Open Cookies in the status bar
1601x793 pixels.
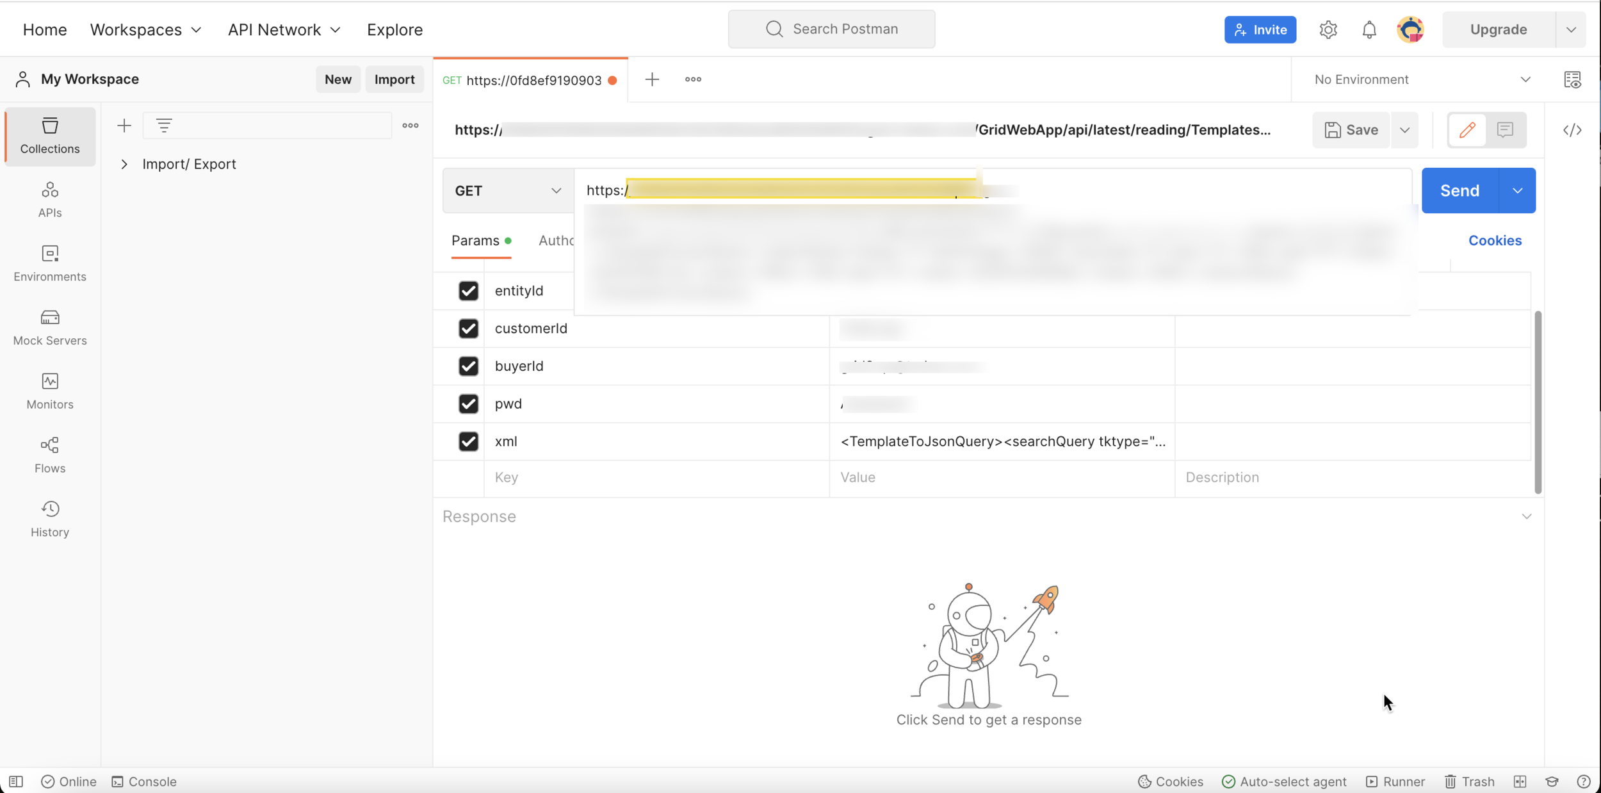(x=1171, y=781)
